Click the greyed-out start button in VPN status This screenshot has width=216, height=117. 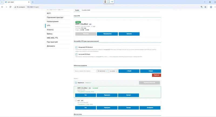tap(86, 34)
